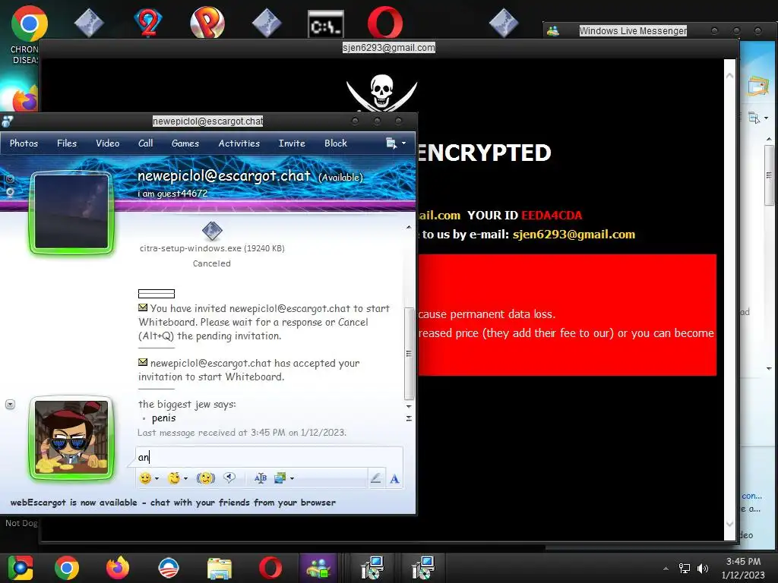
Task: Click the chat history scrollbar thumb
Action: pyautogui.click(x=410, y=354)
